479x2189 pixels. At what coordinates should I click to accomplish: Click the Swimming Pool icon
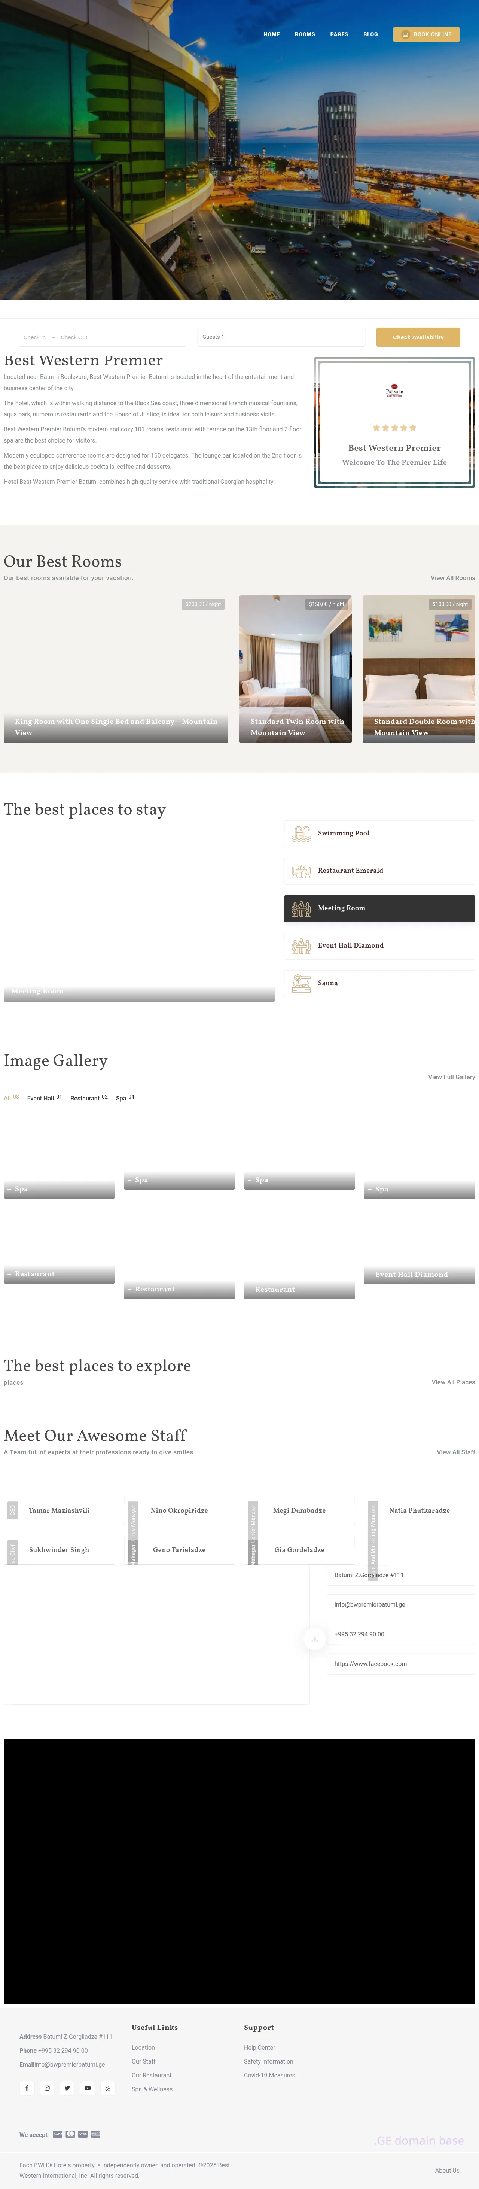(300, 834)
